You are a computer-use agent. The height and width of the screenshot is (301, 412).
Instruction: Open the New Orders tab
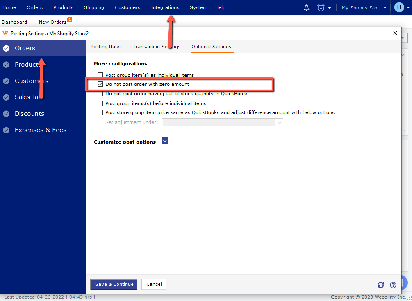pyautogui.click(x=52, y=22)
